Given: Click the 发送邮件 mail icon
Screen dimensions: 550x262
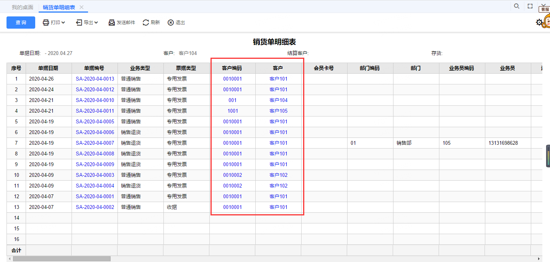Looking at the screenshot, I should [112, 23].
